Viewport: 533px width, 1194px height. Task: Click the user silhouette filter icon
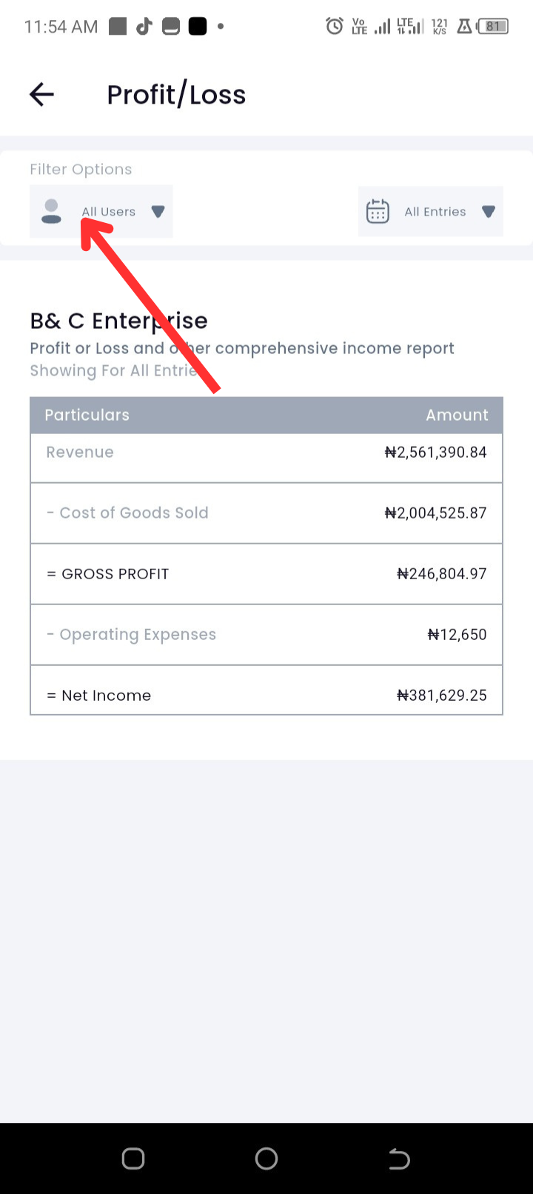[51, 211]
